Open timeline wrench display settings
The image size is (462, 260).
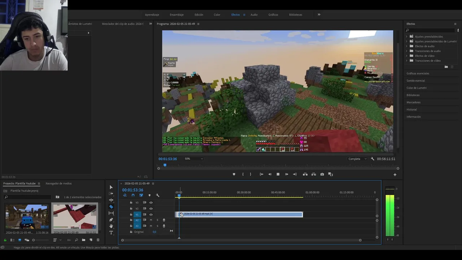coord(157,195)
